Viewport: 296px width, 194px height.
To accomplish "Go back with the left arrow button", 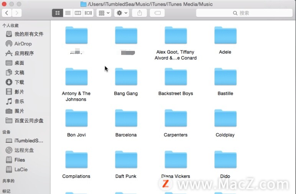I will pyautogui.click(x=7, y=13).
